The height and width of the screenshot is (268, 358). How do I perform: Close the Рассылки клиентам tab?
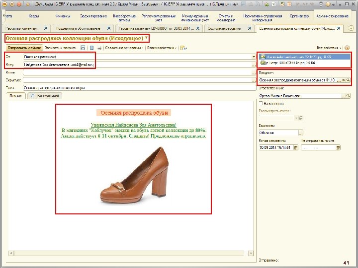(x=45, y=28)
